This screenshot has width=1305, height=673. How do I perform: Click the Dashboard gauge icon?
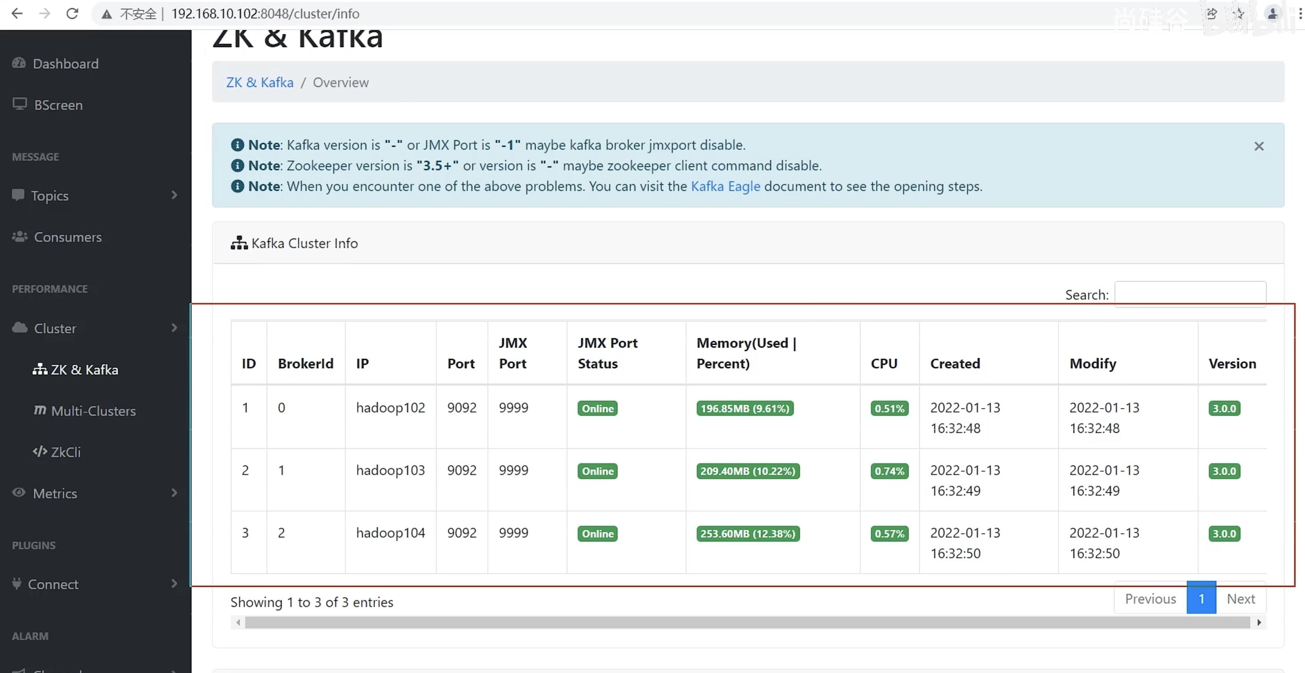point(19,63)
